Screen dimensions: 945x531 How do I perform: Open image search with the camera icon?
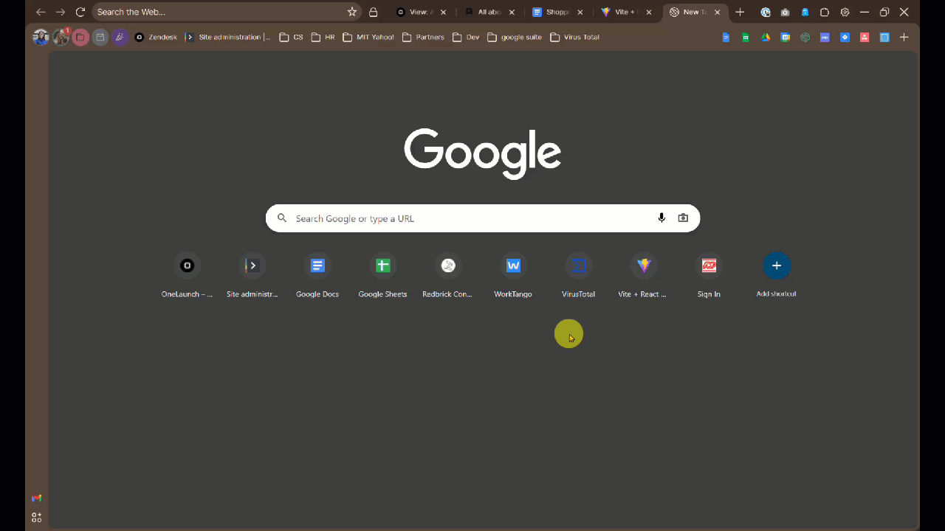coord(683,218)
